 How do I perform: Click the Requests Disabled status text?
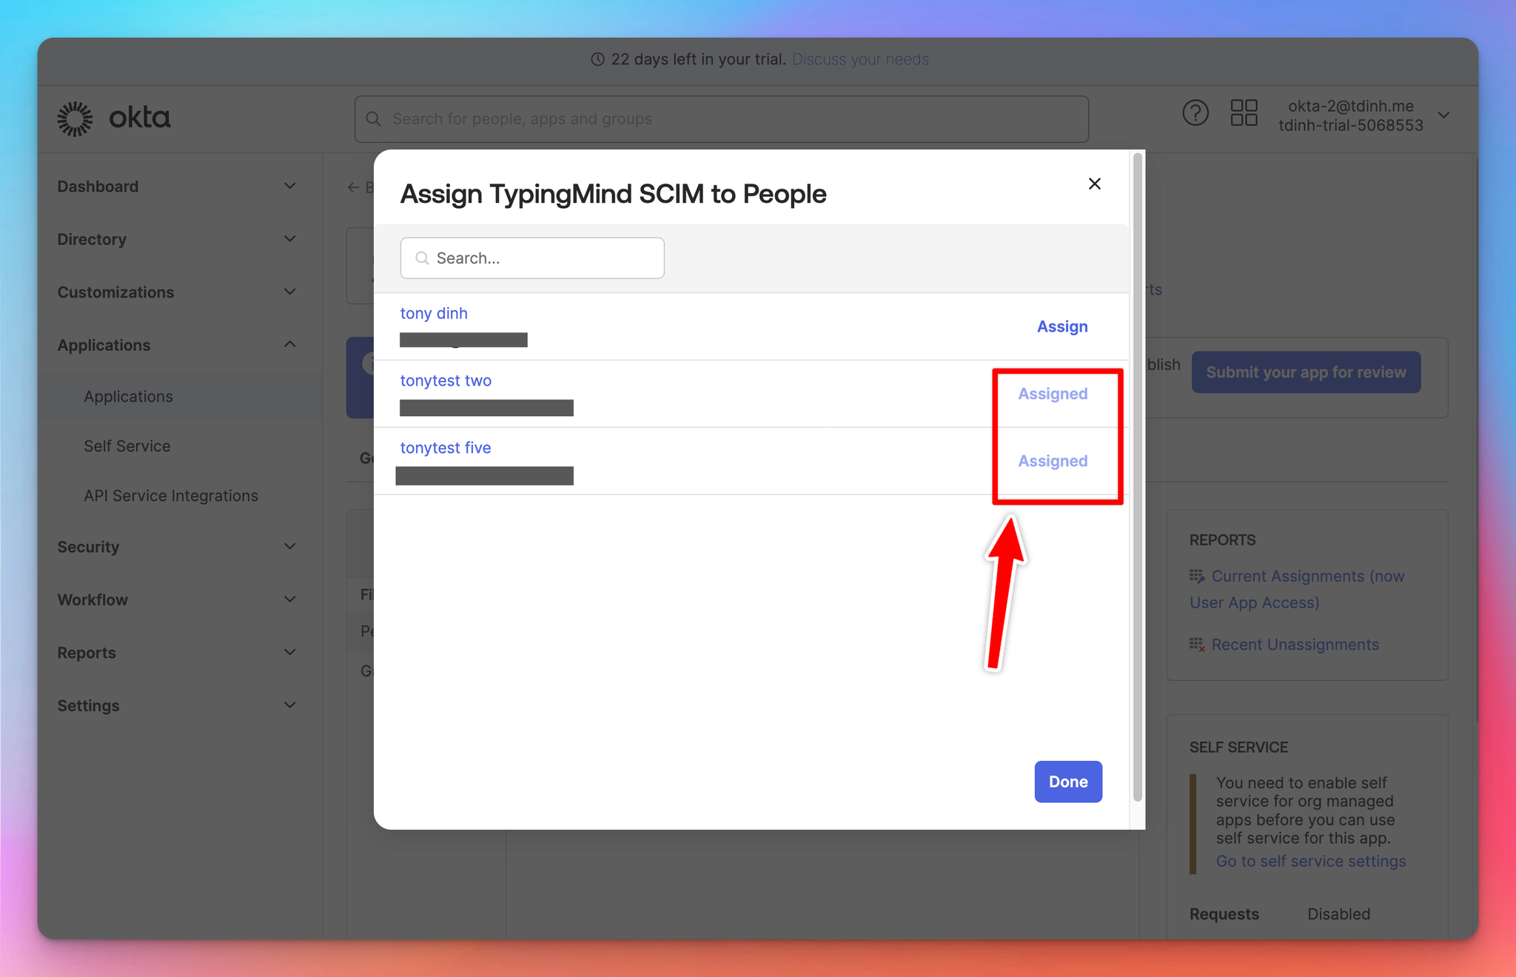(x=1338, y=914)
